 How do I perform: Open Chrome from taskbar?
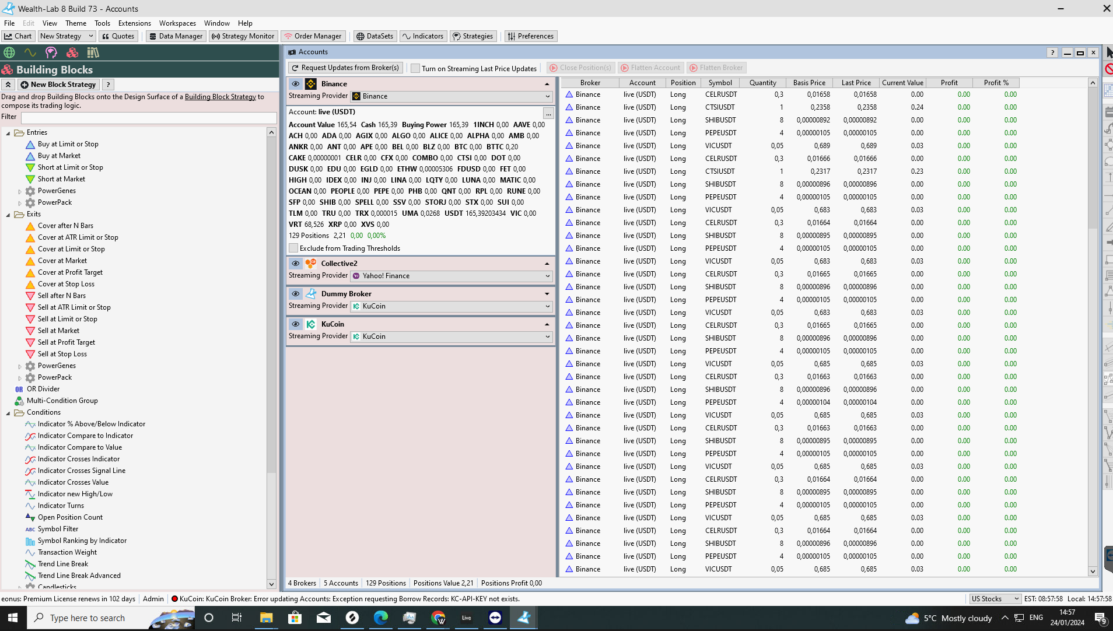tap(438, 618)
